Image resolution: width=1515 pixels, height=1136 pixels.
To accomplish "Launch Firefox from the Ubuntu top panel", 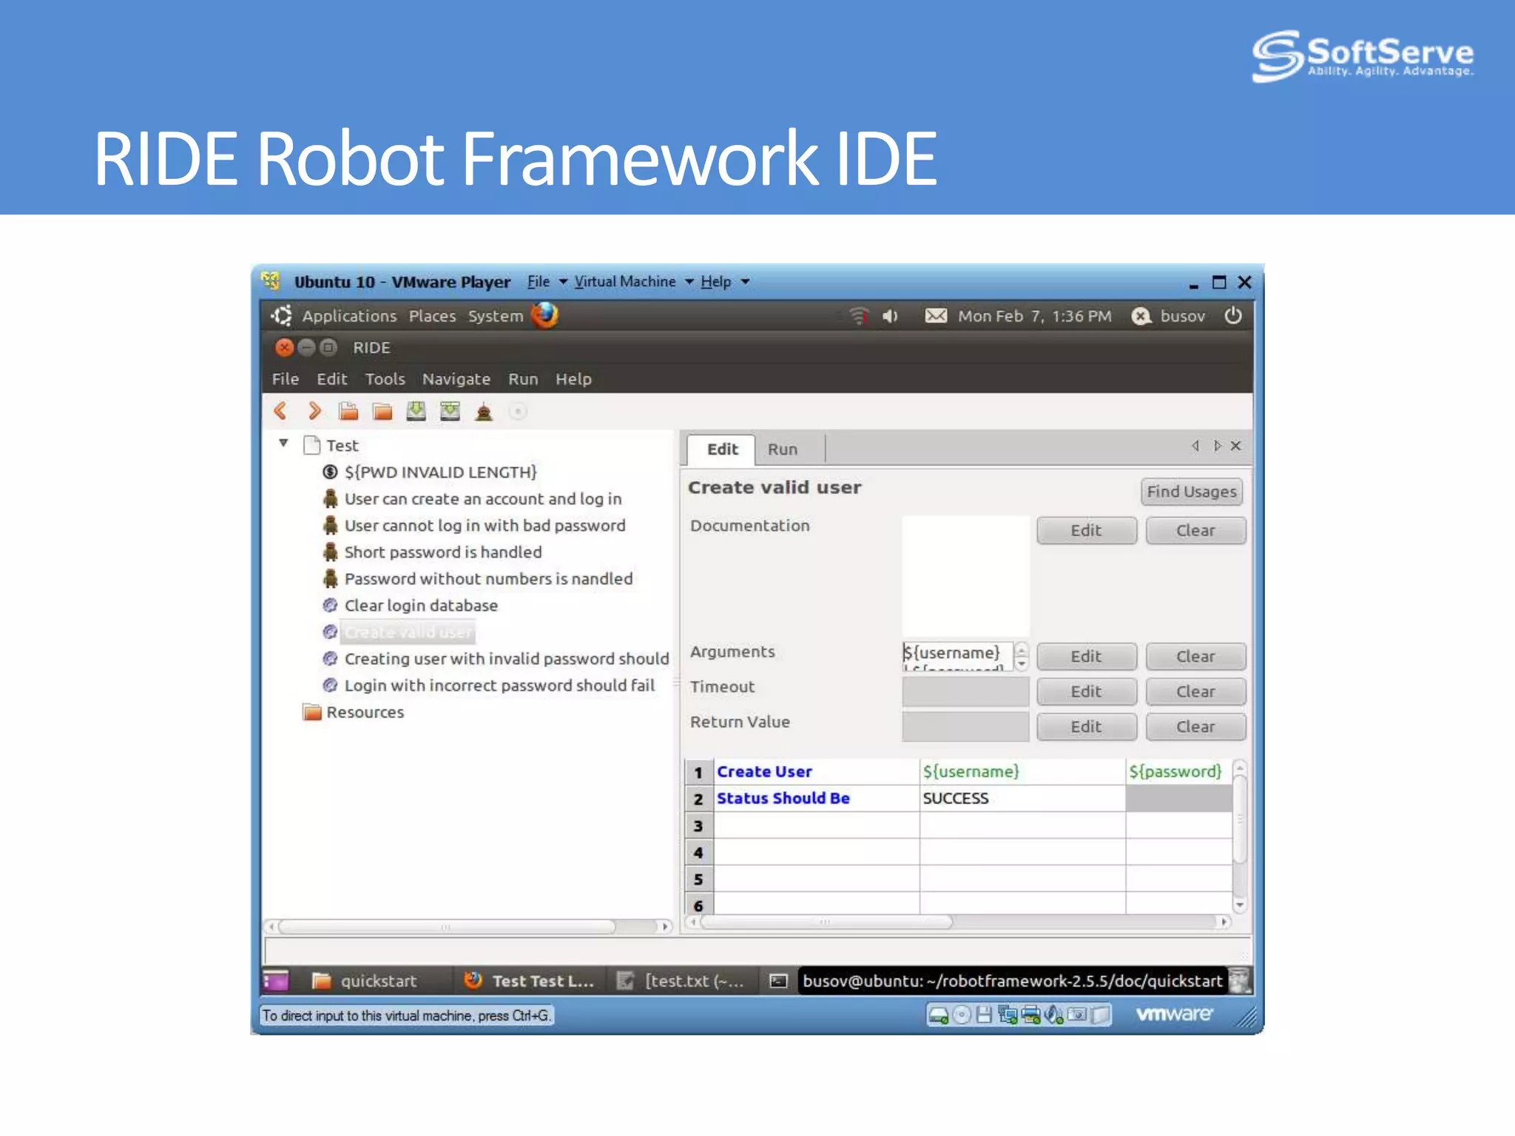I will pos(545,316).
